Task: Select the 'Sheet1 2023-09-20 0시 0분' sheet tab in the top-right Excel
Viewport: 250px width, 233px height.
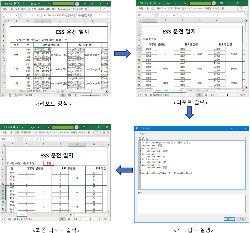Action: click(x=169, y=91)
